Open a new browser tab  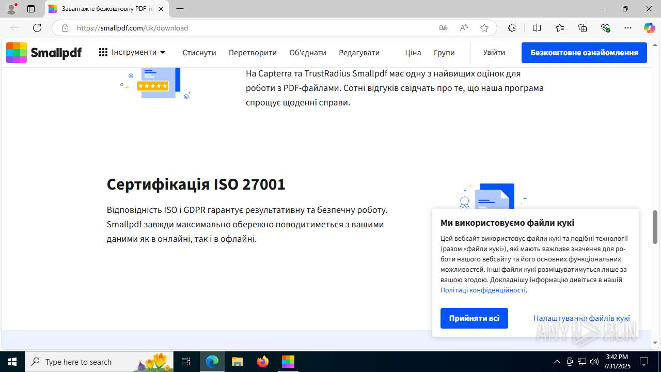[180, 9]
